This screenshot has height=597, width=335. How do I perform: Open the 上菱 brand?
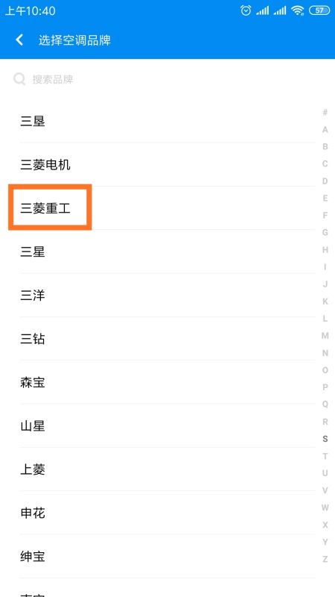167,469
